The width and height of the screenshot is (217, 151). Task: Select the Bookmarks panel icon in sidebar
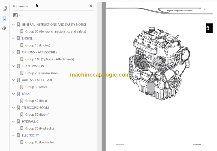pyautogui.click(x=5, y=18)
